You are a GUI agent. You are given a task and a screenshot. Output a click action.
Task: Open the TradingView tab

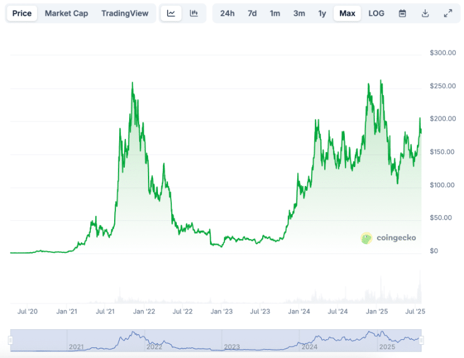(x=125, y=13)
